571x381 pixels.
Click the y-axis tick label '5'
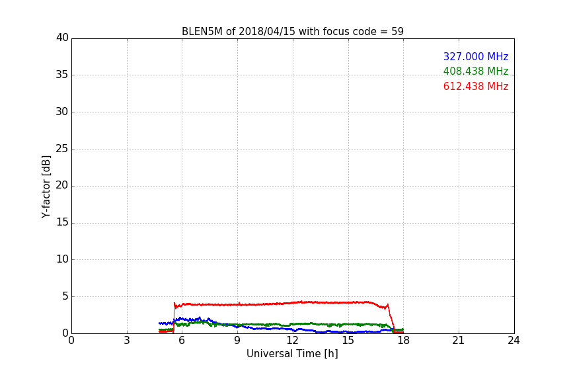[65, 296]
